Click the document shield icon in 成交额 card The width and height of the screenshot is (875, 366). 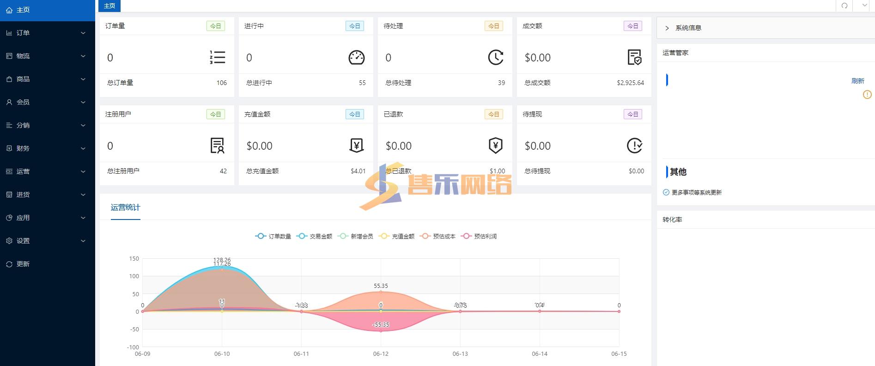click(x=634, y=57)
